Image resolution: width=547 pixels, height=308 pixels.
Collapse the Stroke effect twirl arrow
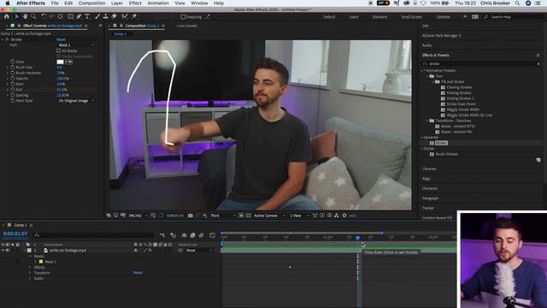(3, 39)
